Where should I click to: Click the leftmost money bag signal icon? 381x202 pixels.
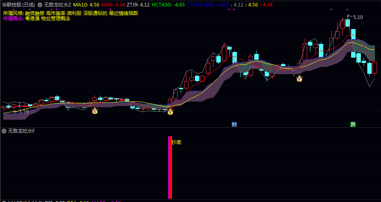coord(95,111)
